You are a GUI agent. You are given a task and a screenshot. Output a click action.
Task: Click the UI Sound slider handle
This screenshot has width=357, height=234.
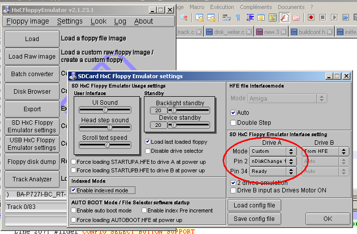pos(105,110)
